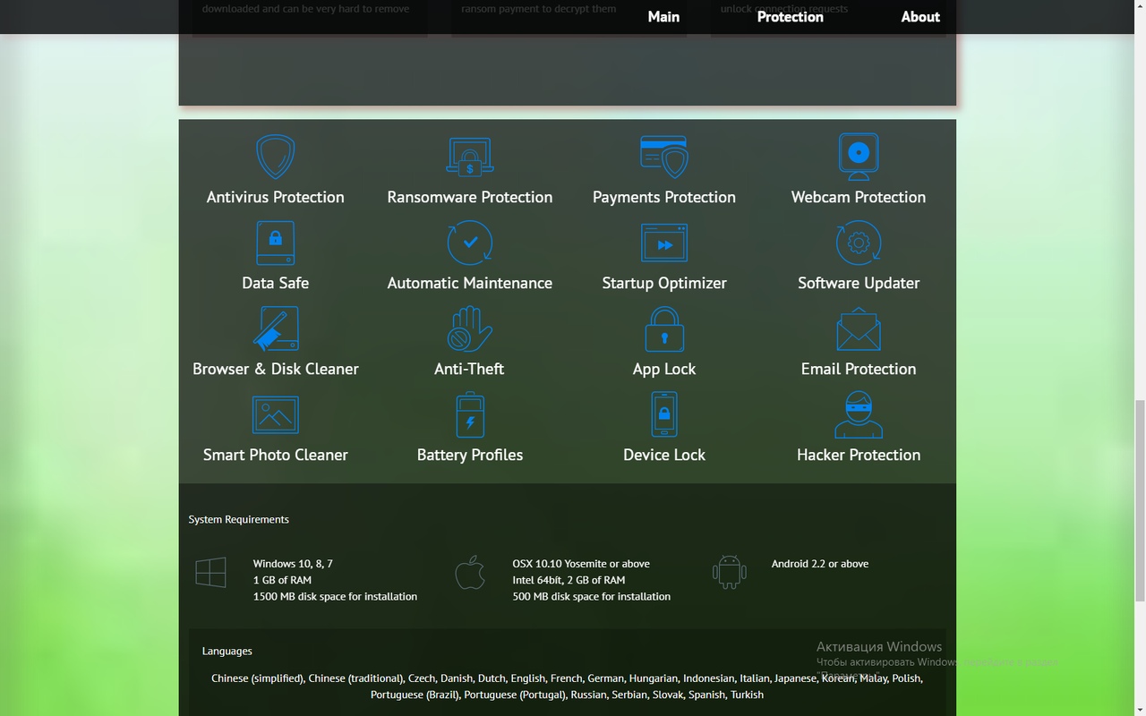Open the Software Updater gear icon

(x=858, y=243)
